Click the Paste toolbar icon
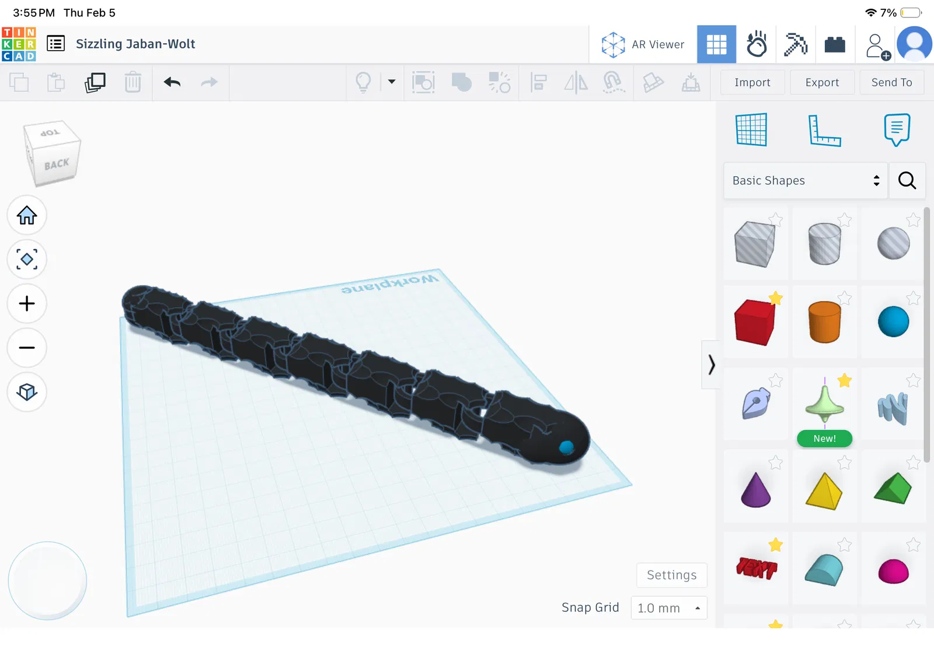 (56, 82)
